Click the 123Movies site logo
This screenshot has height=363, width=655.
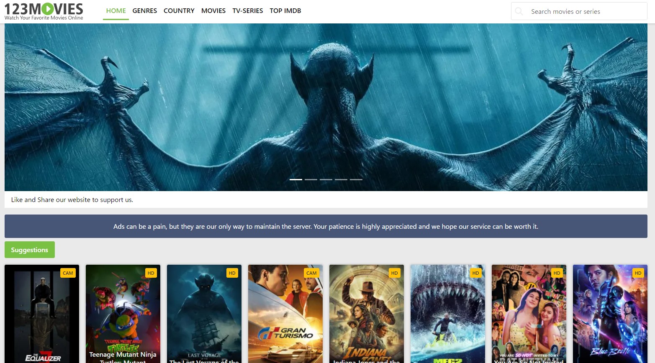pyautogui.click(x=44, y=11)
